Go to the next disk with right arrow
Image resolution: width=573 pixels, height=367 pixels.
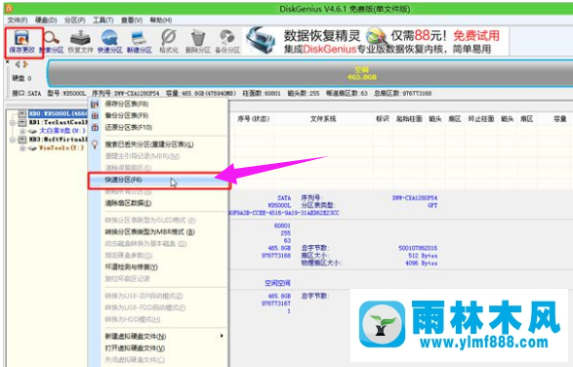pos(24,64)
